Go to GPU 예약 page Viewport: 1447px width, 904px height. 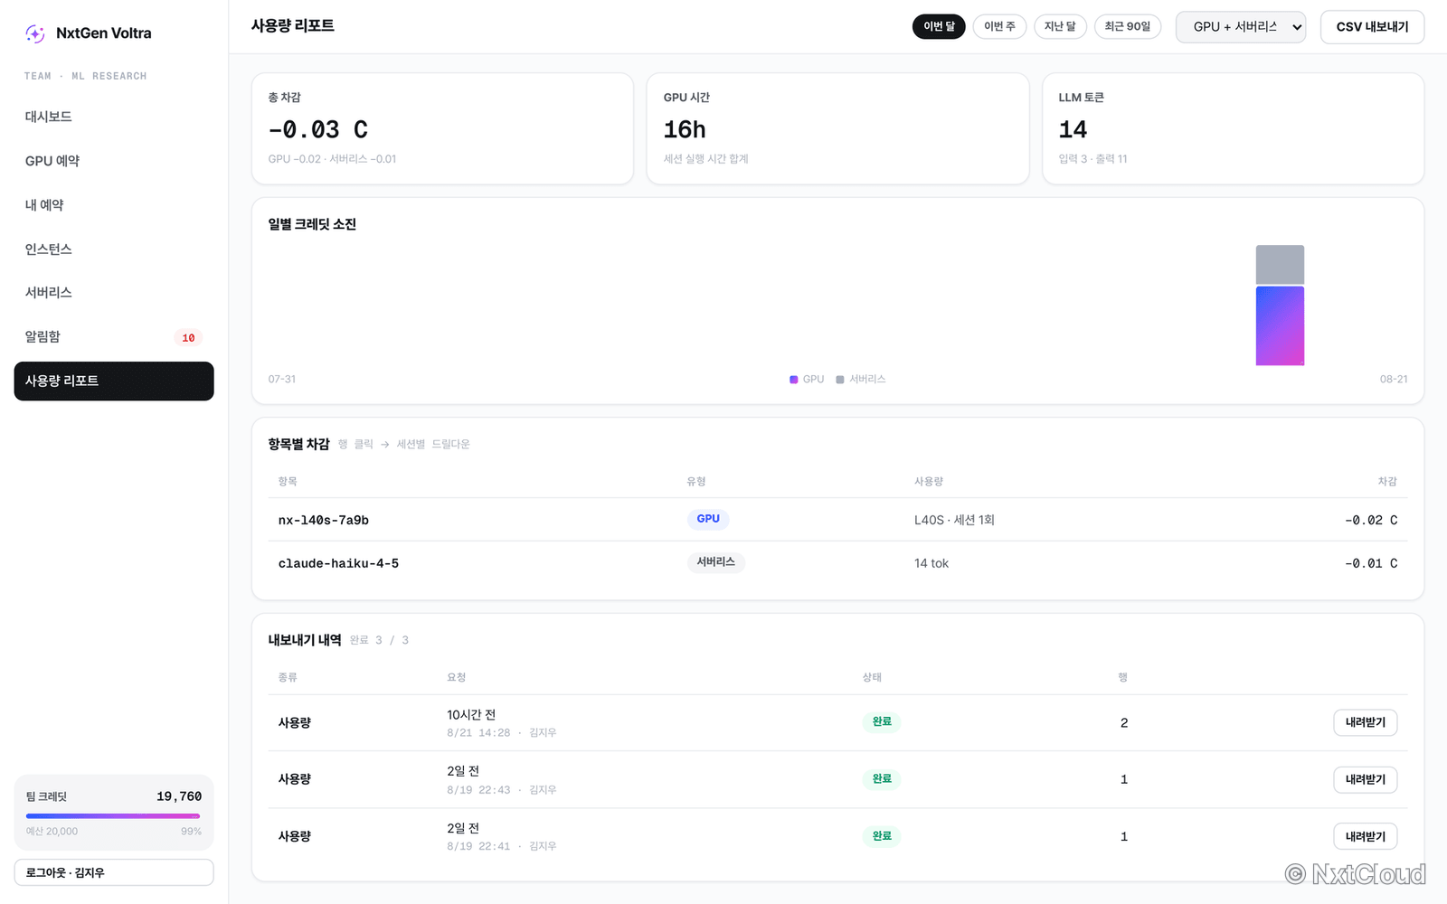click(114, 161)
